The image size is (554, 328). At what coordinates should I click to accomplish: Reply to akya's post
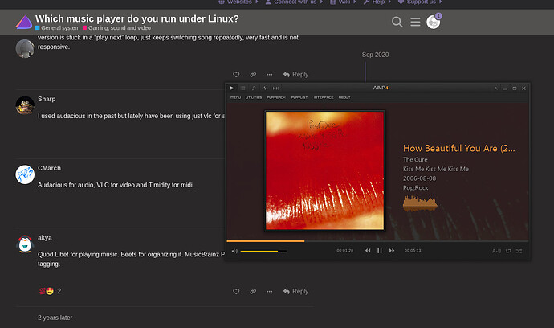coord(295,292)
